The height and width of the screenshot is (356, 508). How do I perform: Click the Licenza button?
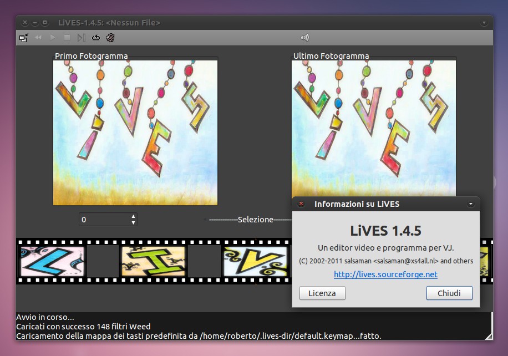coord(322,293)
